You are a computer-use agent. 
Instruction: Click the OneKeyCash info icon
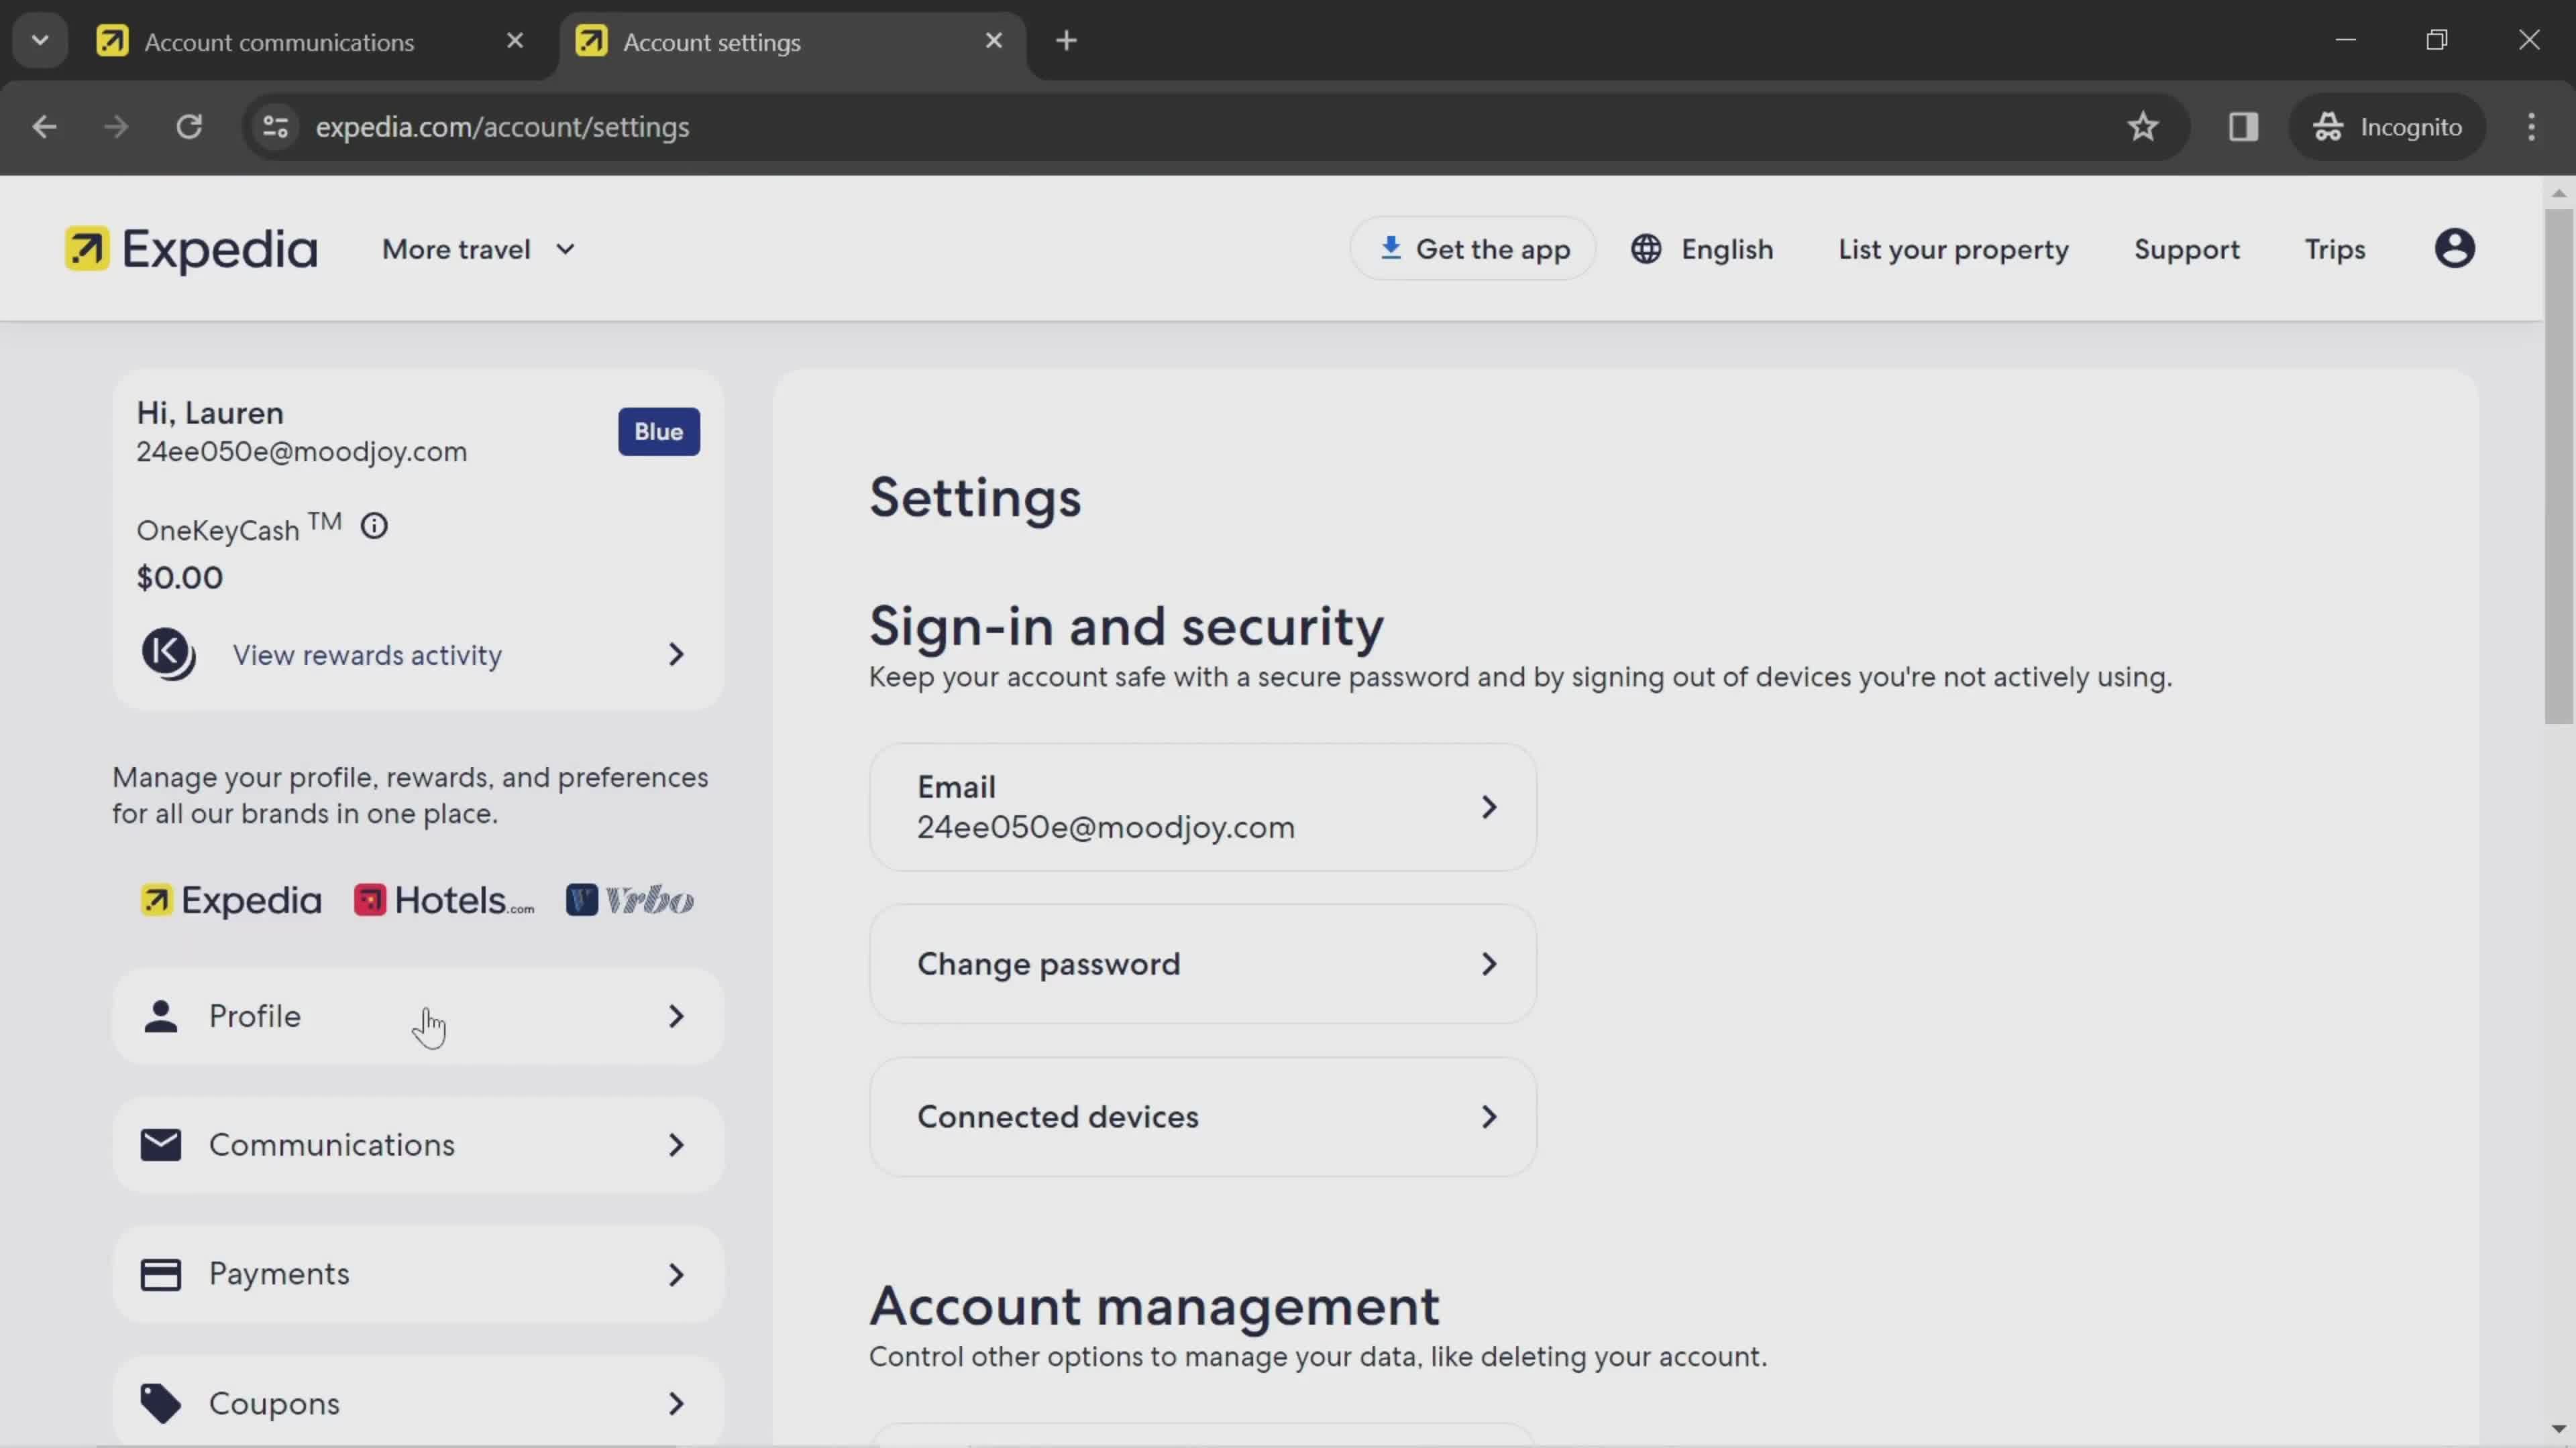click(x=374, y=526)
